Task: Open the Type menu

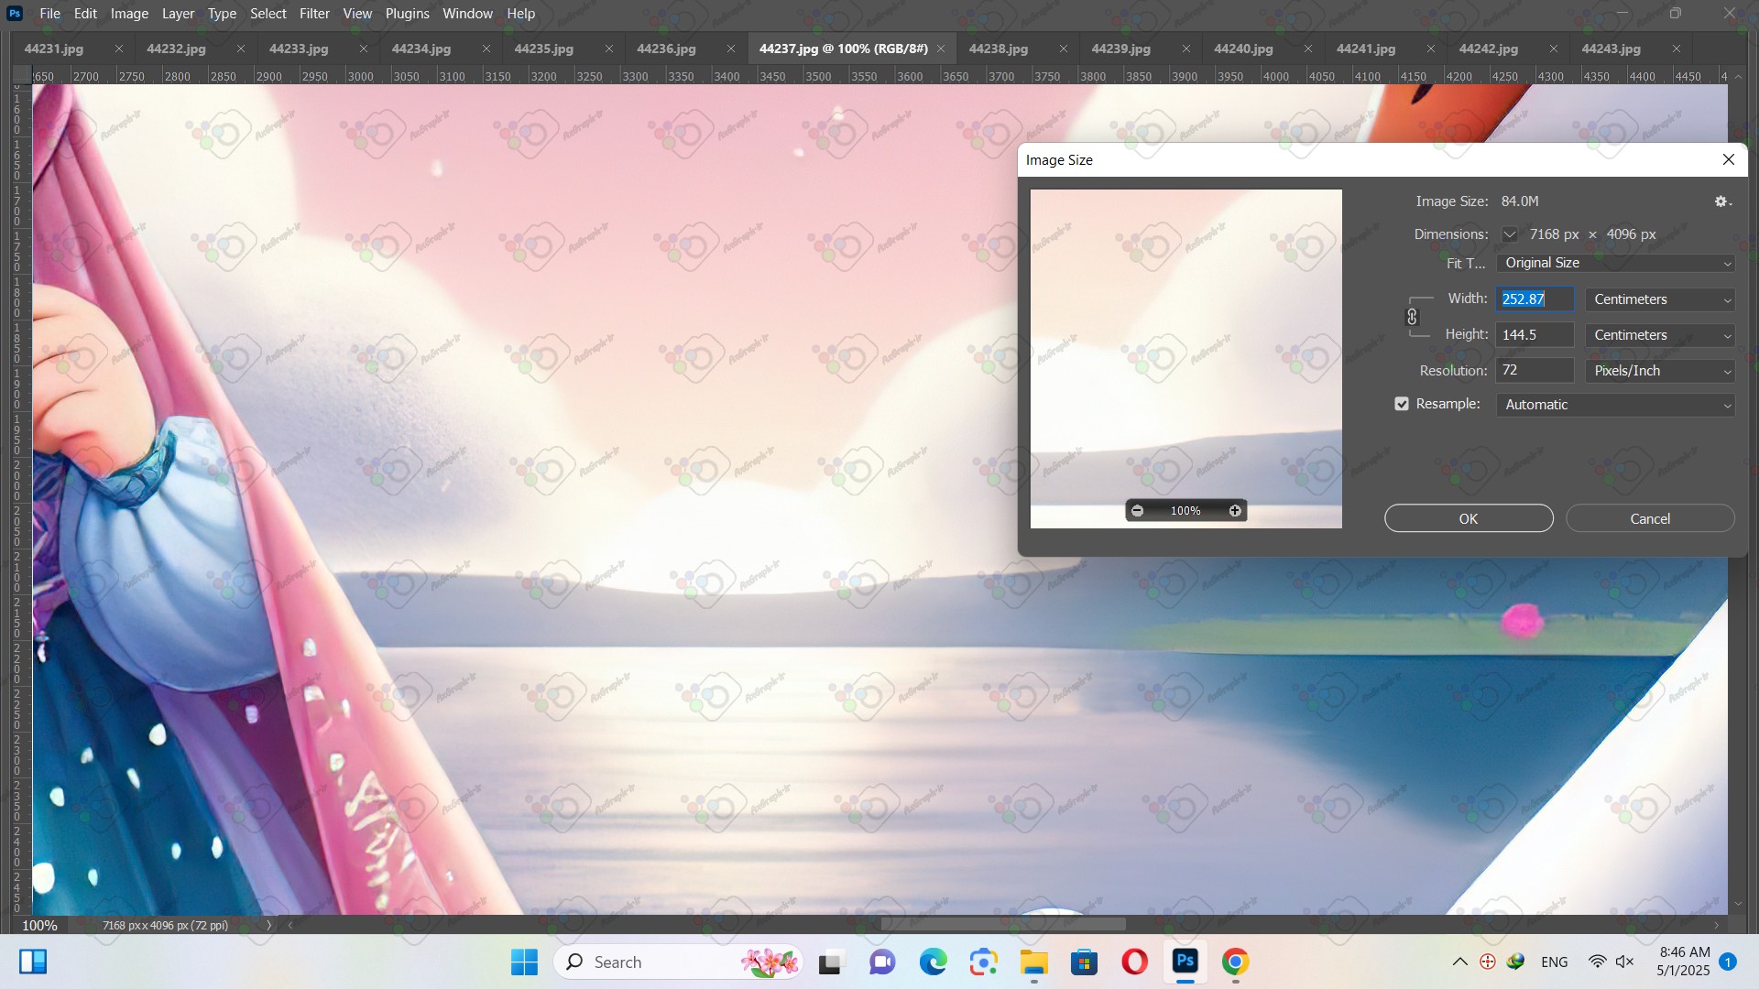Action: point(222,14)
